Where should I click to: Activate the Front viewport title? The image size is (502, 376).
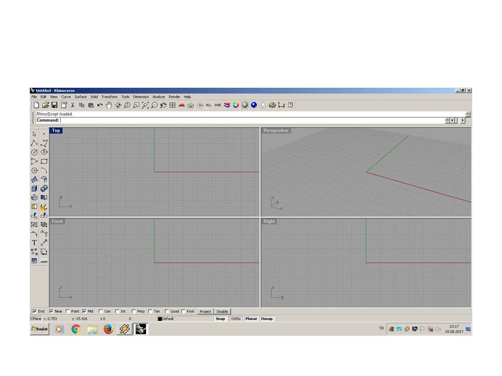click(58, 221)
